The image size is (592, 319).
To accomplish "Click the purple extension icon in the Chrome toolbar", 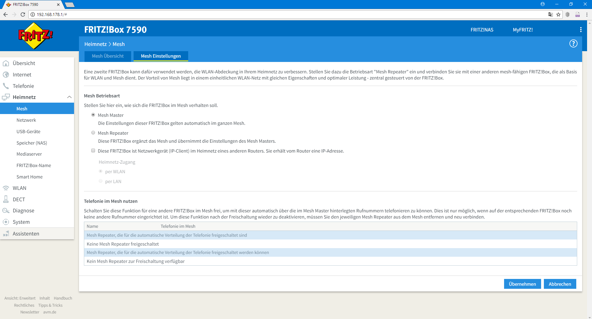I will click(x=578, y=14).
